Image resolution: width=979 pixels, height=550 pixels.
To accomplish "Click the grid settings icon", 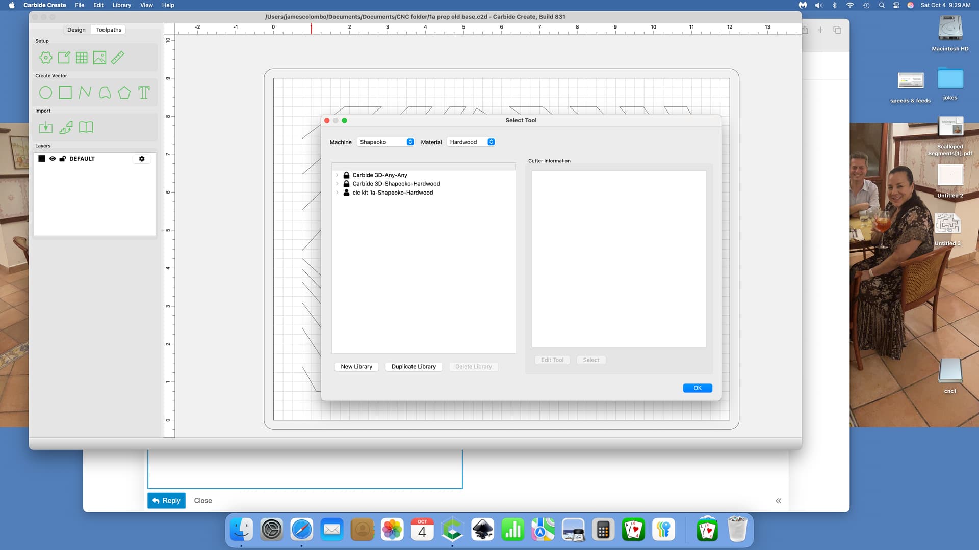I will [x=82, y=58].
